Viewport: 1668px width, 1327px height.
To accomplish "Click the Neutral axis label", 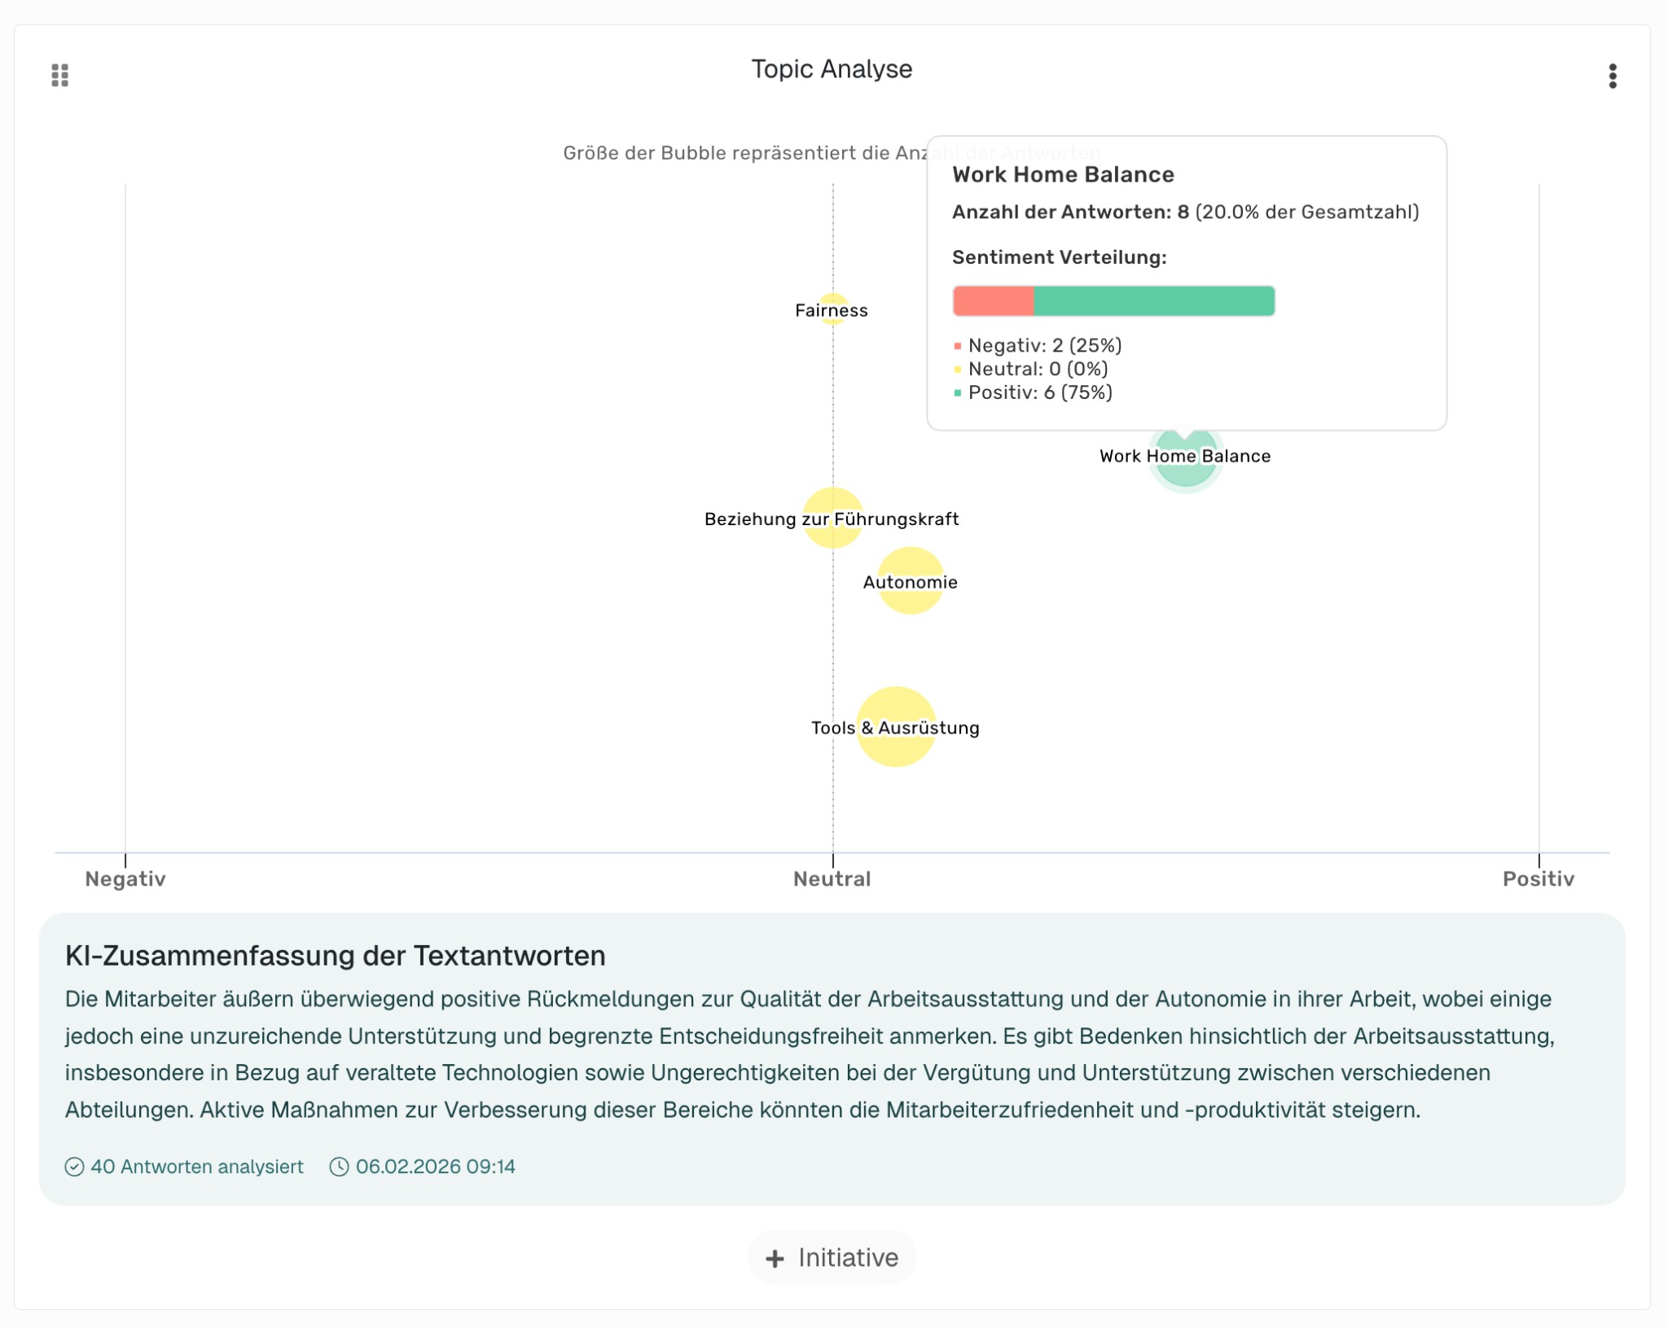I will coord(832,879).
